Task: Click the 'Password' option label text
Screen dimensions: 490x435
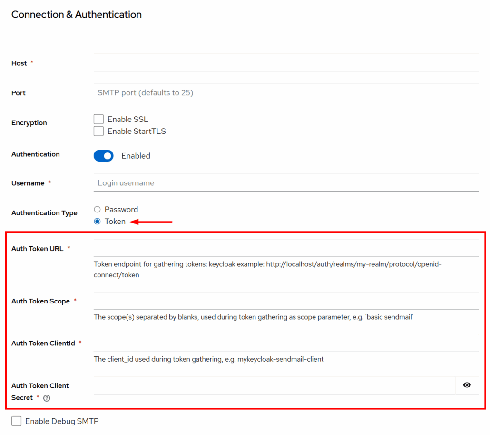Action: point(121,210)
